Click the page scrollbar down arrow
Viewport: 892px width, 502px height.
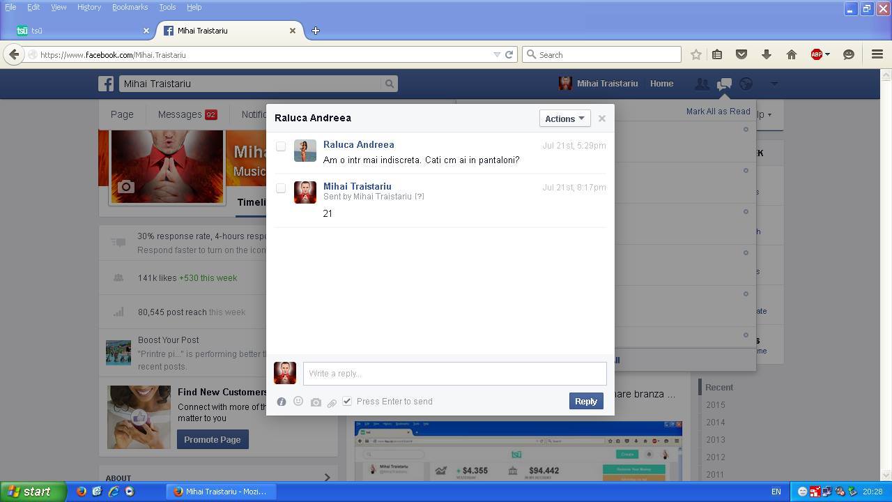pos(886,476)
